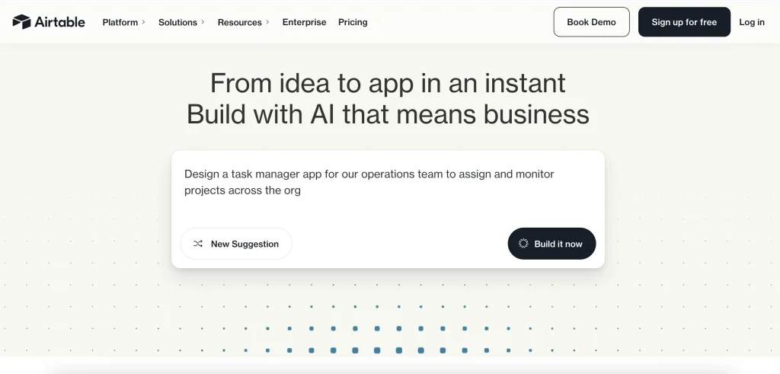Expand the chevron next to Platform
Viewport: 780px width, 374px height.
point(143,22)
